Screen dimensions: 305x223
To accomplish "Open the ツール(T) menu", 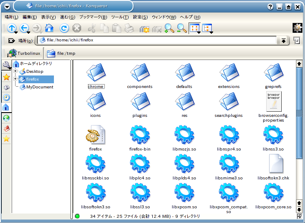I will (120, 17).
